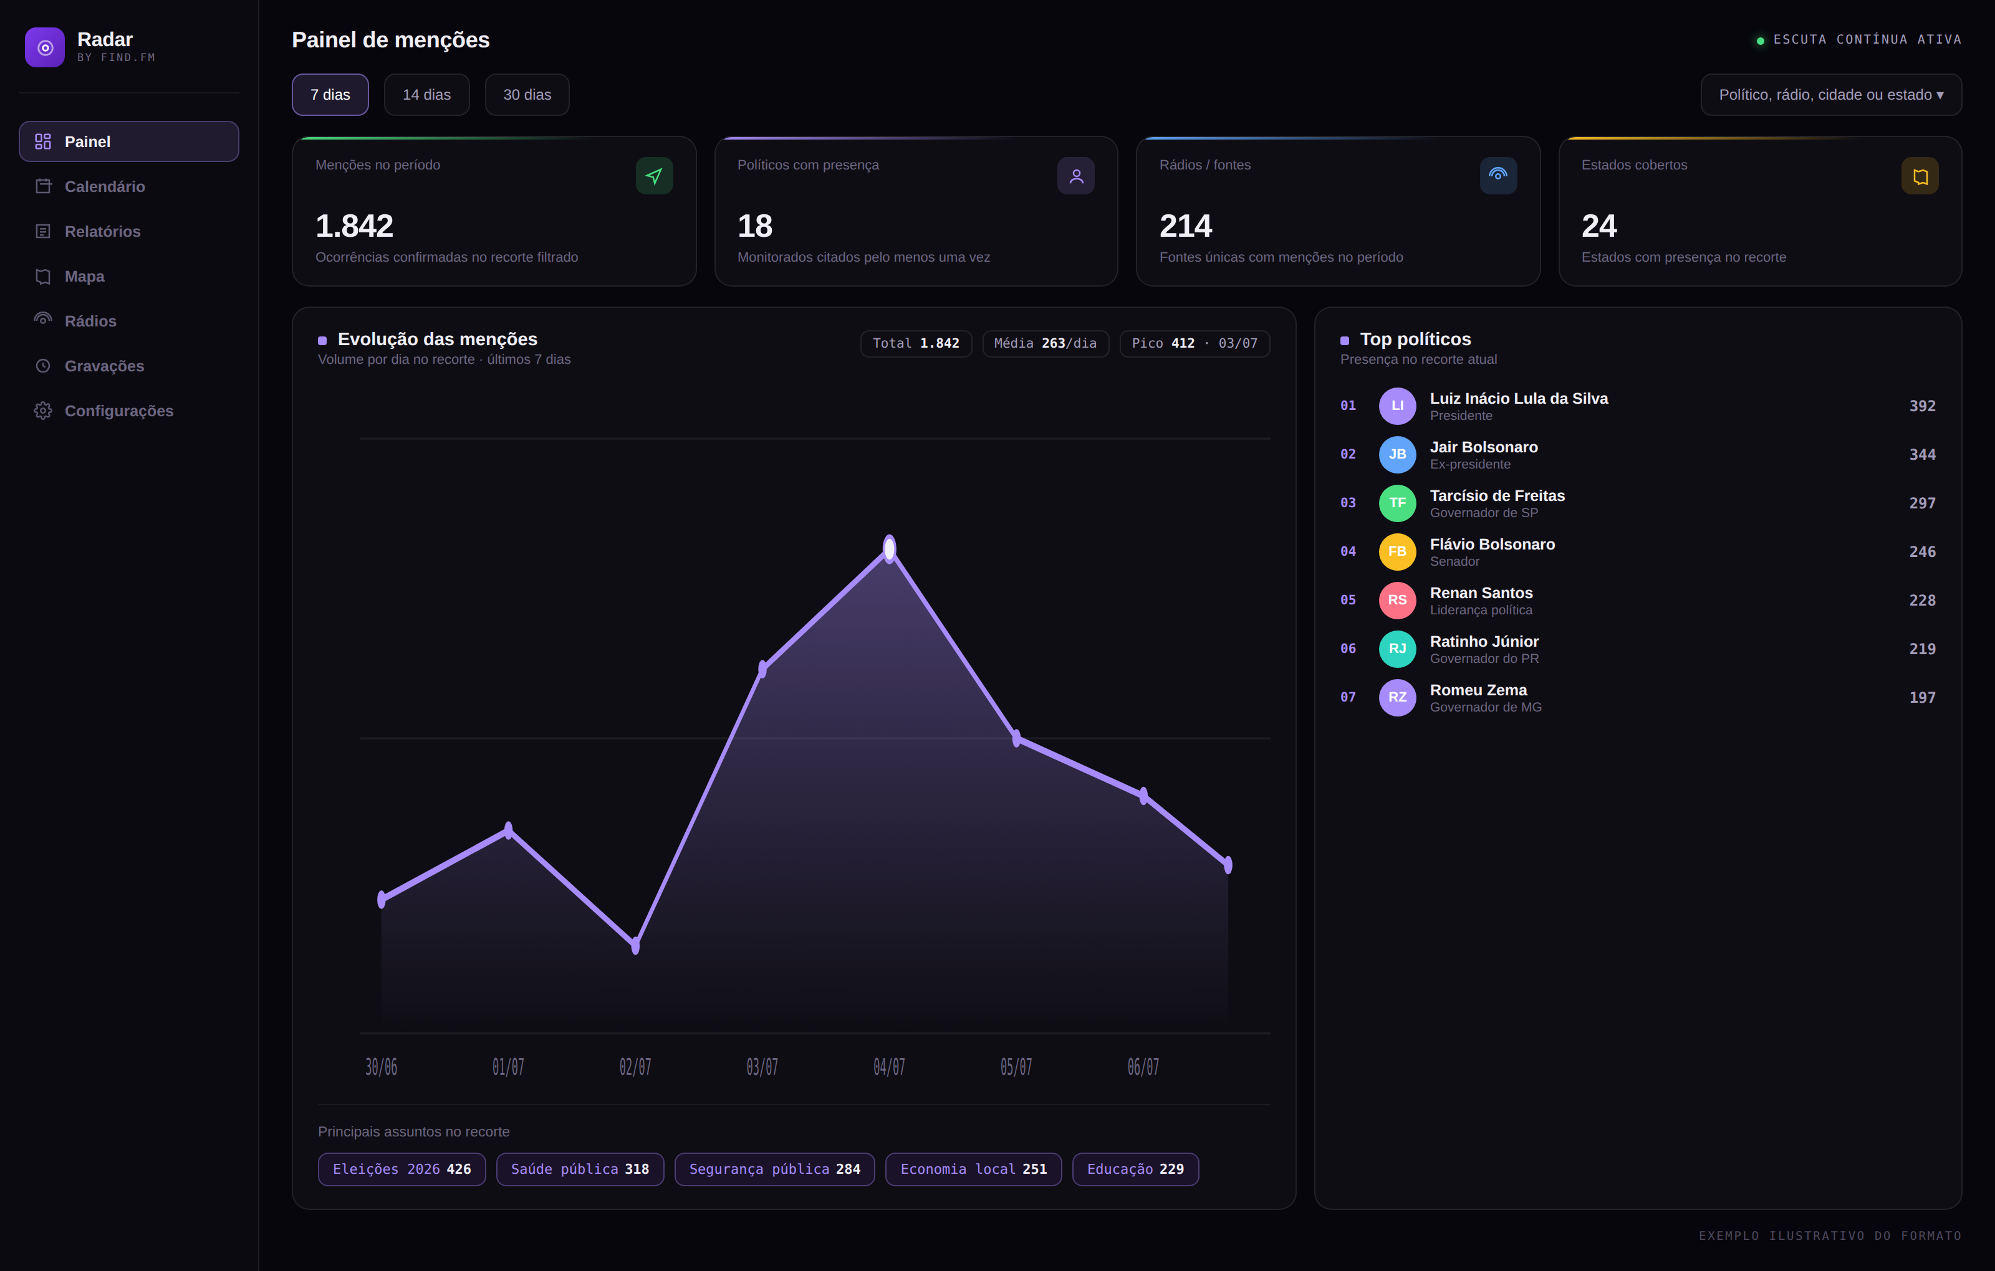Click the Top políticos heading
Screen dimensions: 1995x1271
1415,340
